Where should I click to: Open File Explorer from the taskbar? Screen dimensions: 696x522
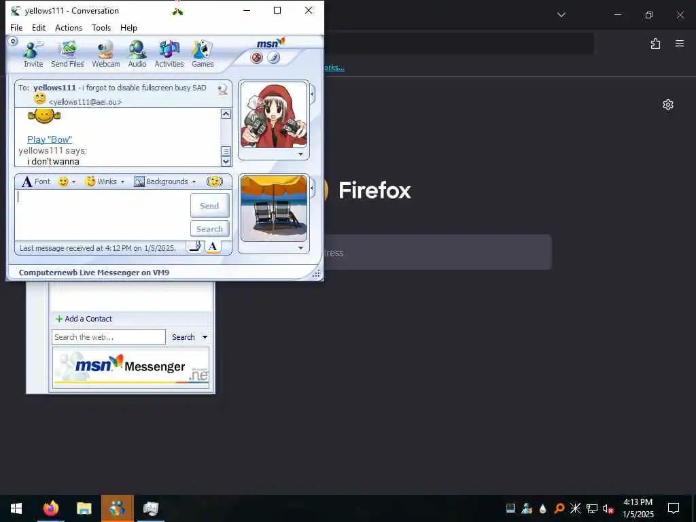point(84,508)
